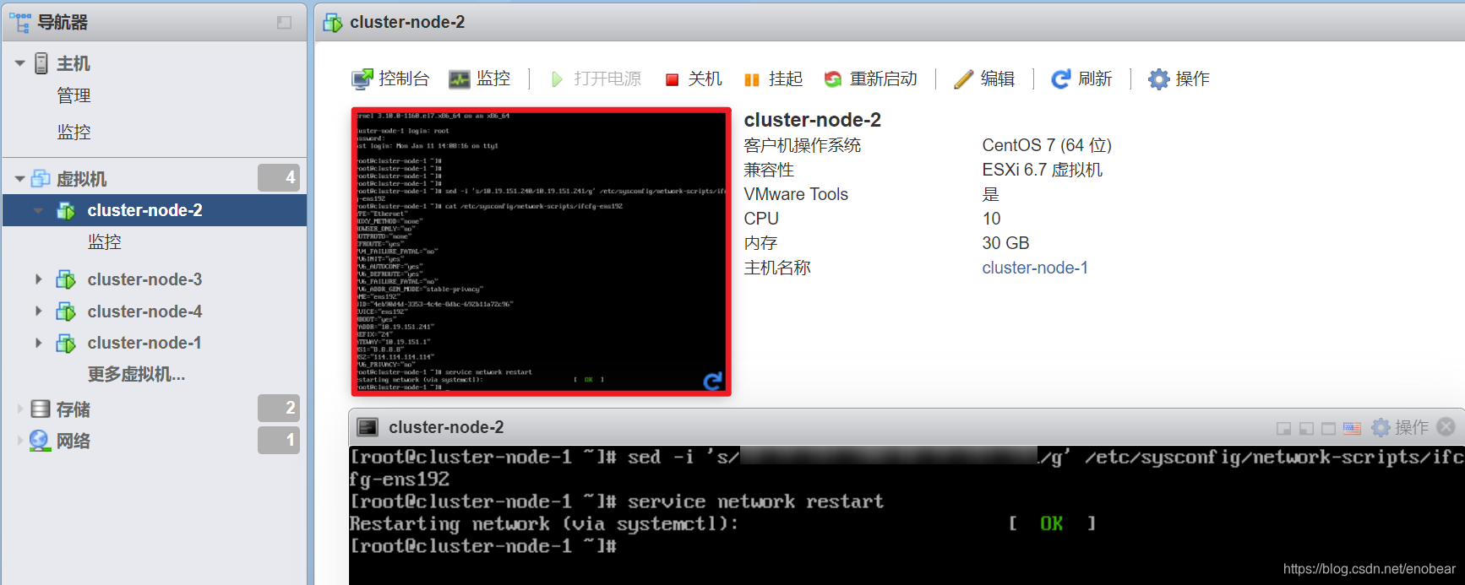Viewport: 1465px width, 585px height.
Task: Click the network count badge 1
Action: click(279, 440)
